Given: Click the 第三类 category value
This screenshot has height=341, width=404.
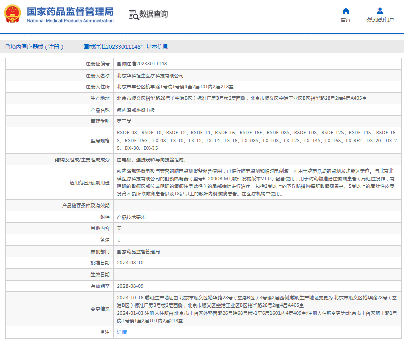Looking at the screenshot, I should point(124,121).
